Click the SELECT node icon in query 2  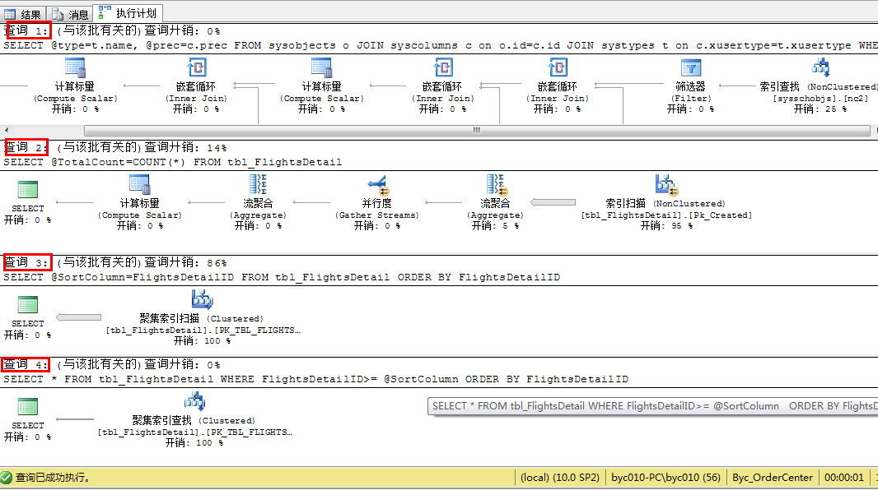[30, 189]
